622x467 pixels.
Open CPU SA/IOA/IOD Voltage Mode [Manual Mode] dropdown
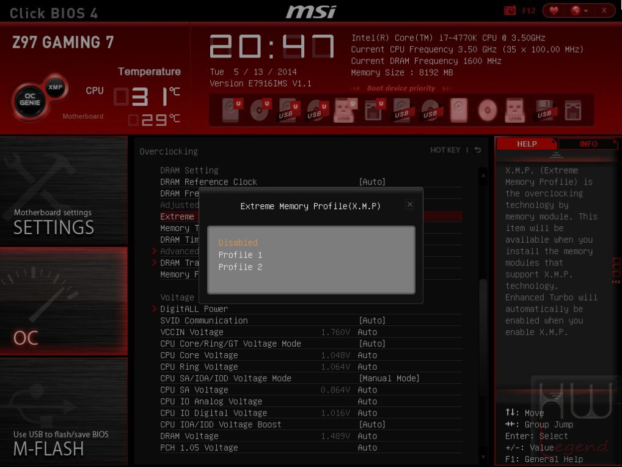pos(389,378)
